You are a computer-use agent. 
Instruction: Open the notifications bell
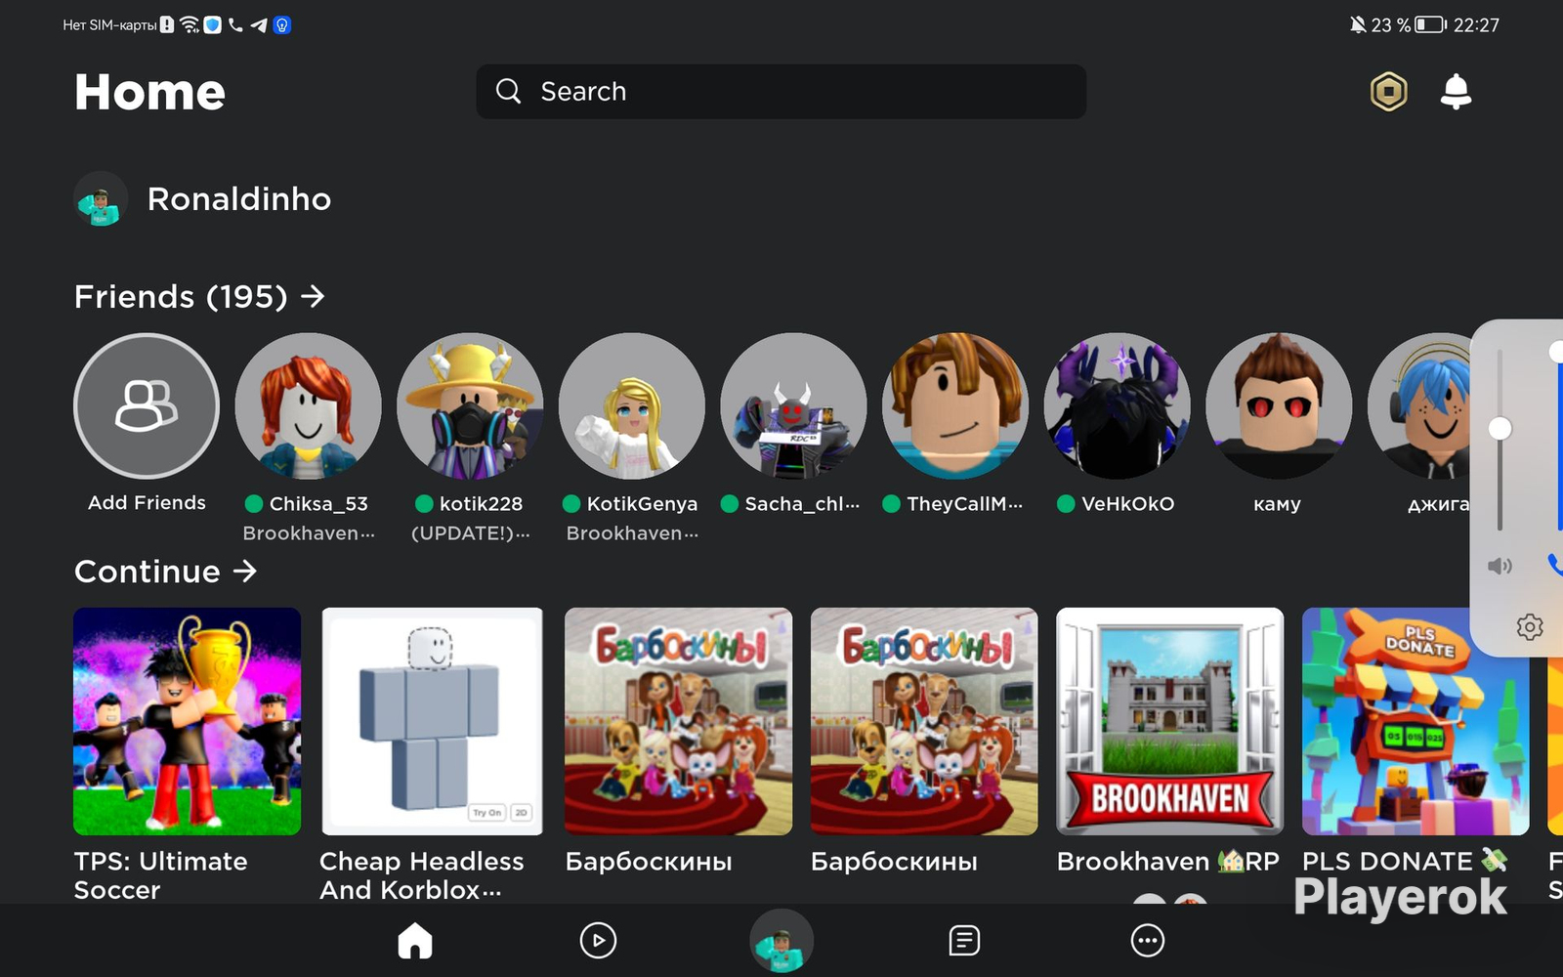click(x=1456, y=92)
